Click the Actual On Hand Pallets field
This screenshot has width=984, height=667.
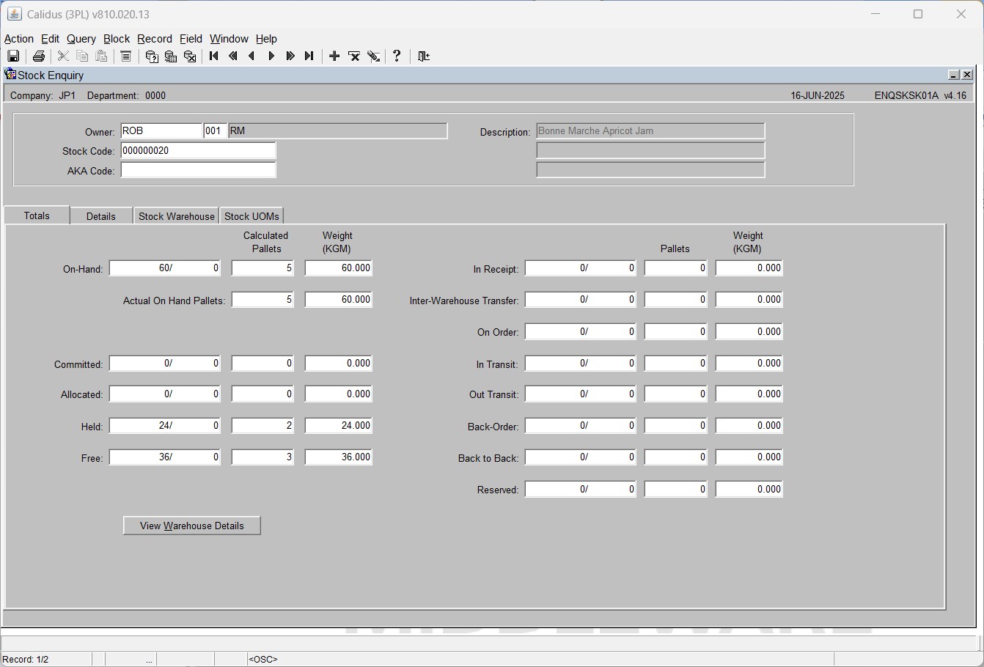click(x=262, y=300)
